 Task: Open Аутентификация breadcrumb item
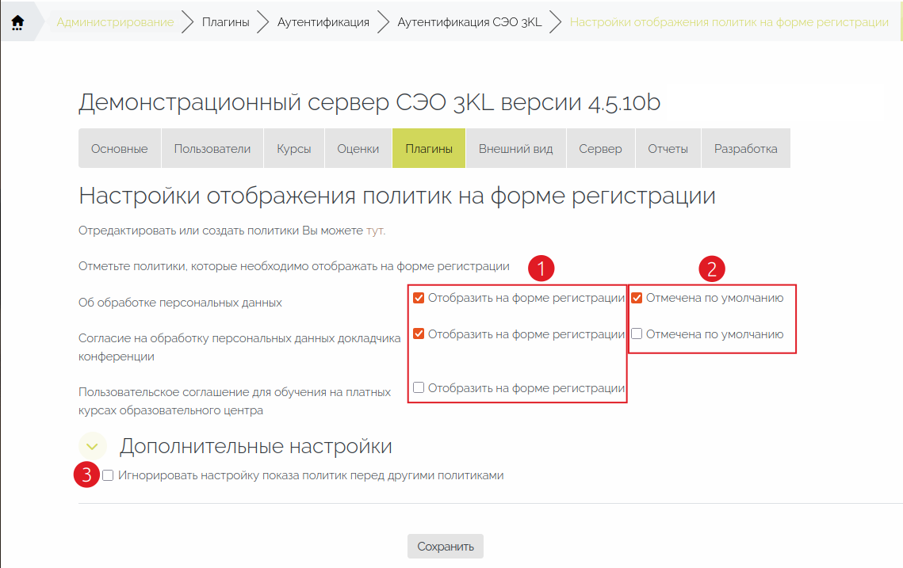[323, 22]
